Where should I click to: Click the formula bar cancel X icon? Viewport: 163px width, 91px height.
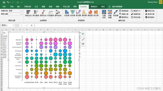22,25
